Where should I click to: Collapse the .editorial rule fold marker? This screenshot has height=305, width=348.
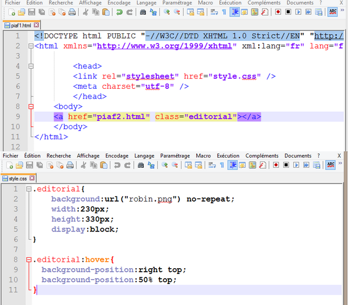29,189
